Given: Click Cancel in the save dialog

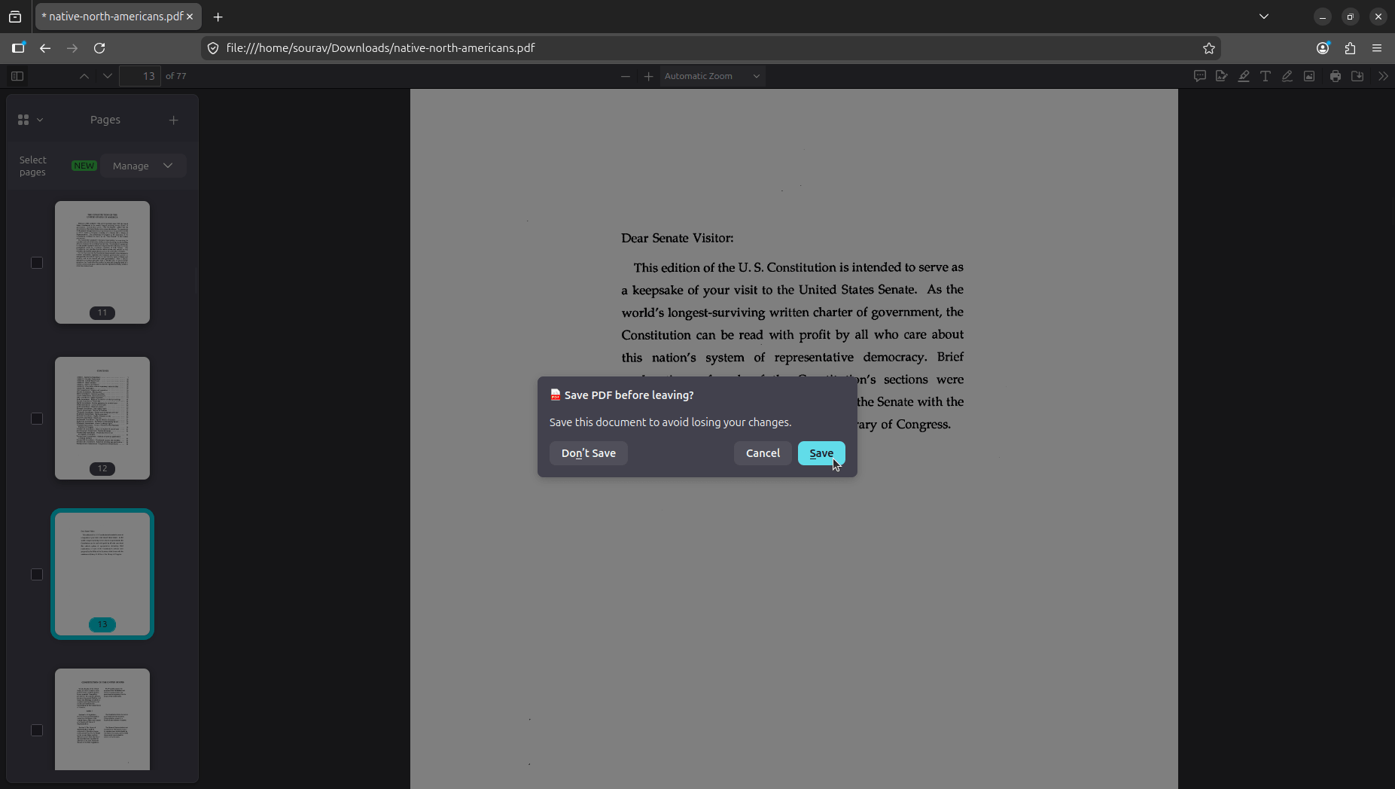Looking at the screenshot, I should pyautogui.click(x=763, y=453).
